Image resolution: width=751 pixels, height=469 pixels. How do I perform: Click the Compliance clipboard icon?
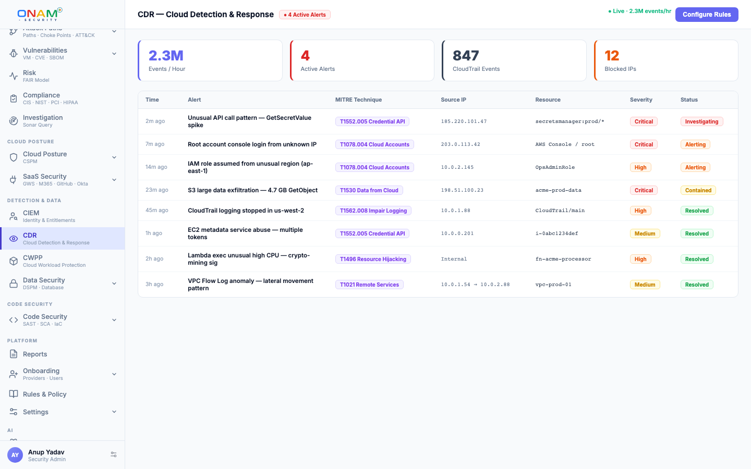14,98
